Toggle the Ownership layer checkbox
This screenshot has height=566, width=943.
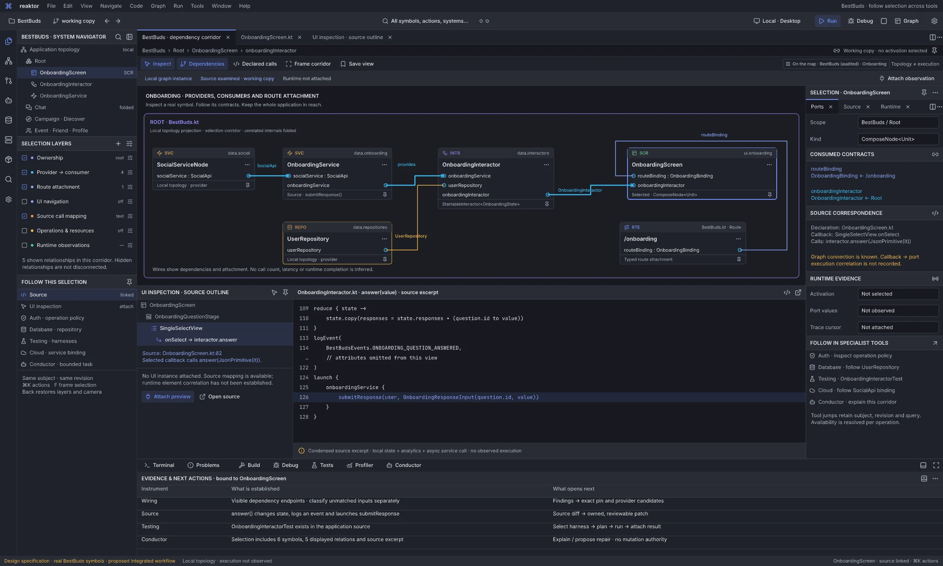(x=24, y=158)
